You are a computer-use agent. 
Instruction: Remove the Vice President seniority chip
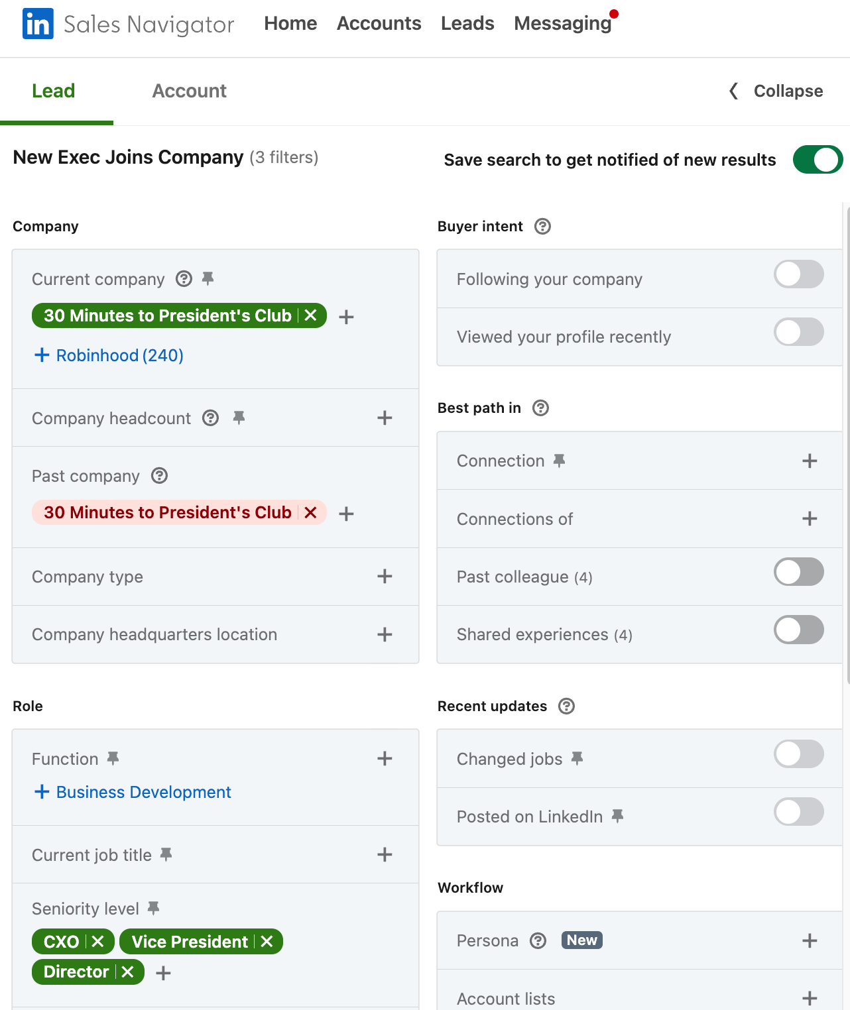coord(267,942)
